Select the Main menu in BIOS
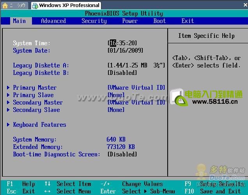Image resolution: width=248 pixels, height=195 pixels. coord(19,21)
